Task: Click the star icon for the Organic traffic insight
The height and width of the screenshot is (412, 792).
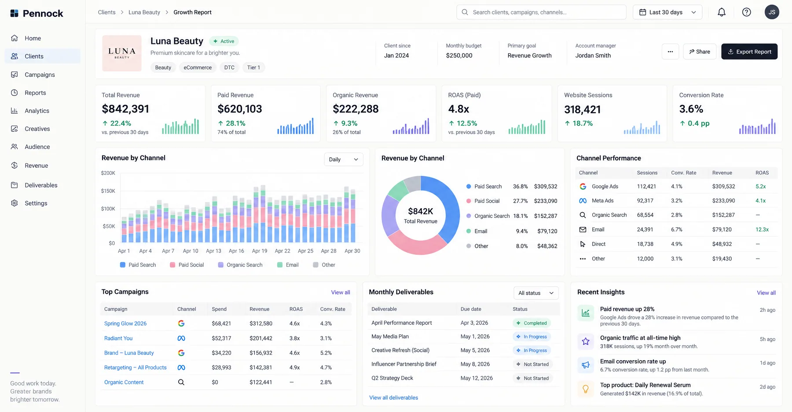Action: pos(586,341)
